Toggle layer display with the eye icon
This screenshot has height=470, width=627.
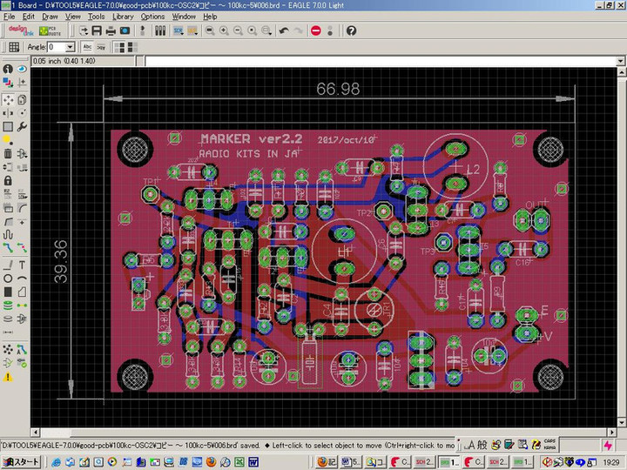tap(22, 69)
